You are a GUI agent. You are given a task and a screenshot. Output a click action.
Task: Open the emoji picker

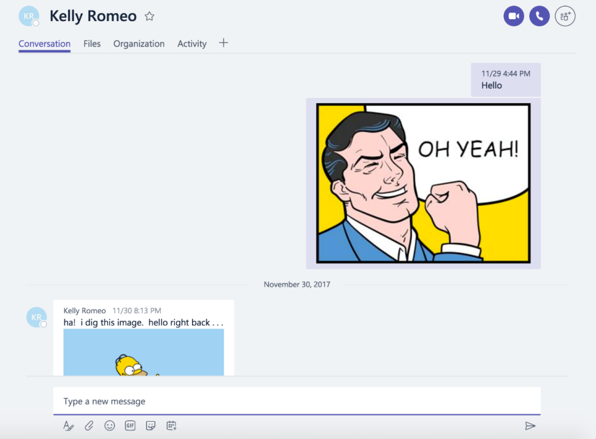coord(109,426)
